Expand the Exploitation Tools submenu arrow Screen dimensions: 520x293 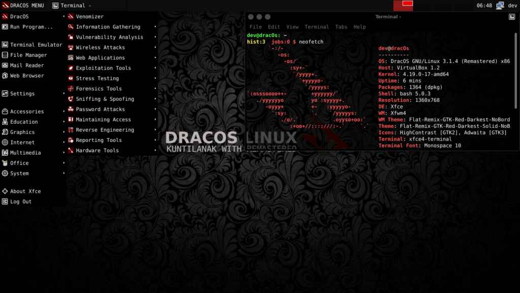point(155,68)
